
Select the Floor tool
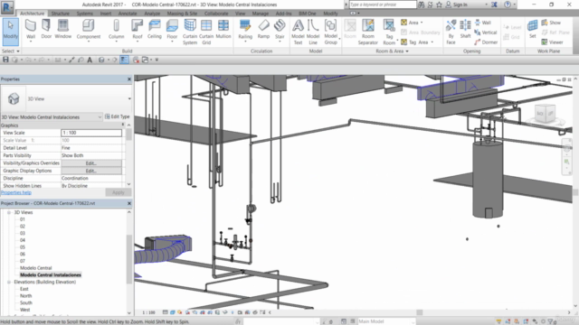point(172,30)
